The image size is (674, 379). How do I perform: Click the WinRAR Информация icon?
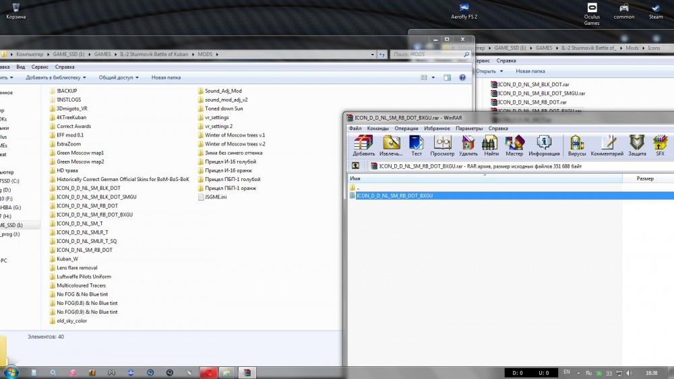pyautogui.click(x=544, y=145)
